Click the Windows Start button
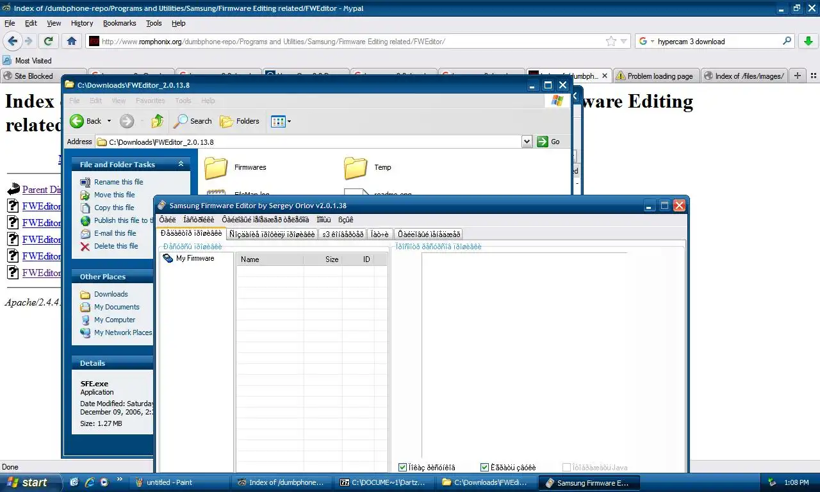Image resolution: width=820 pixels, height=492 pixels. point(31,482)
